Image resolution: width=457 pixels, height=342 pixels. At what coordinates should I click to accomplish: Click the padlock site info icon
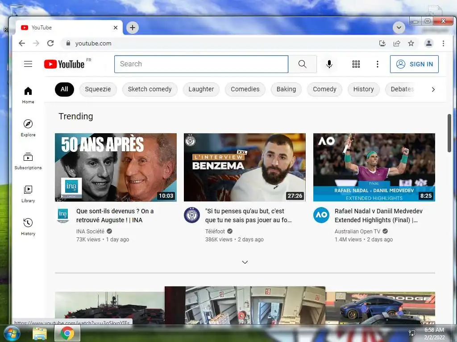click(68, 43)
